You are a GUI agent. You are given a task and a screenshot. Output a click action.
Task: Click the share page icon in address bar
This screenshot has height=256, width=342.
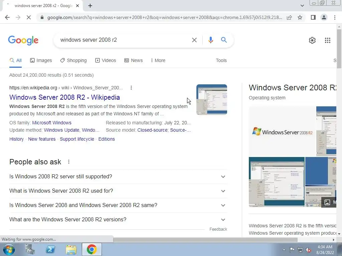pos(289,17)
